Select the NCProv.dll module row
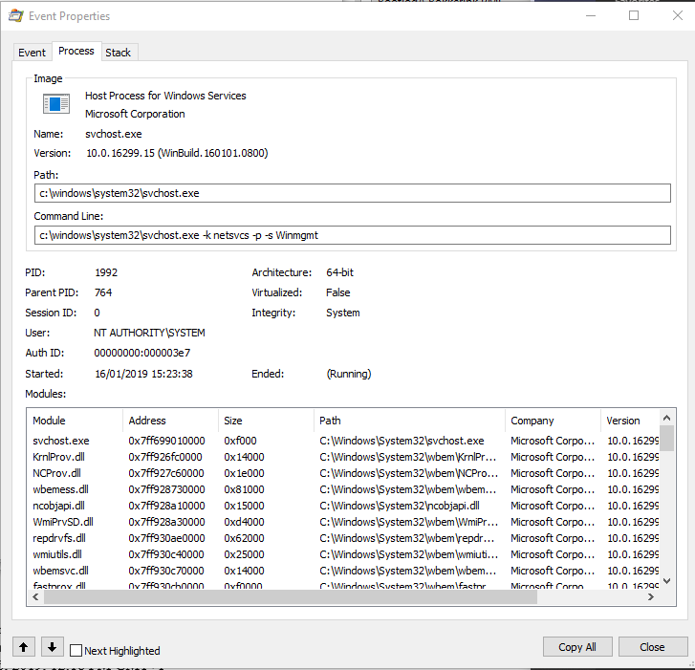Screen dimensions: 695x670 343,473
